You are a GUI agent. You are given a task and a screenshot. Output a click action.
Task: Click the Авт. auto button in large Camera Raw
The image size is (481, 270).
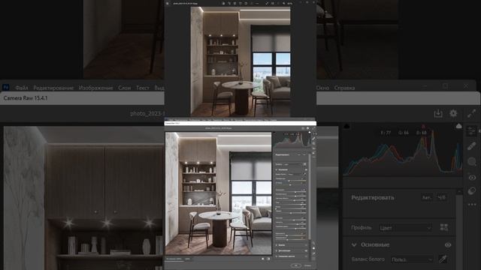[x=427, y=198]
